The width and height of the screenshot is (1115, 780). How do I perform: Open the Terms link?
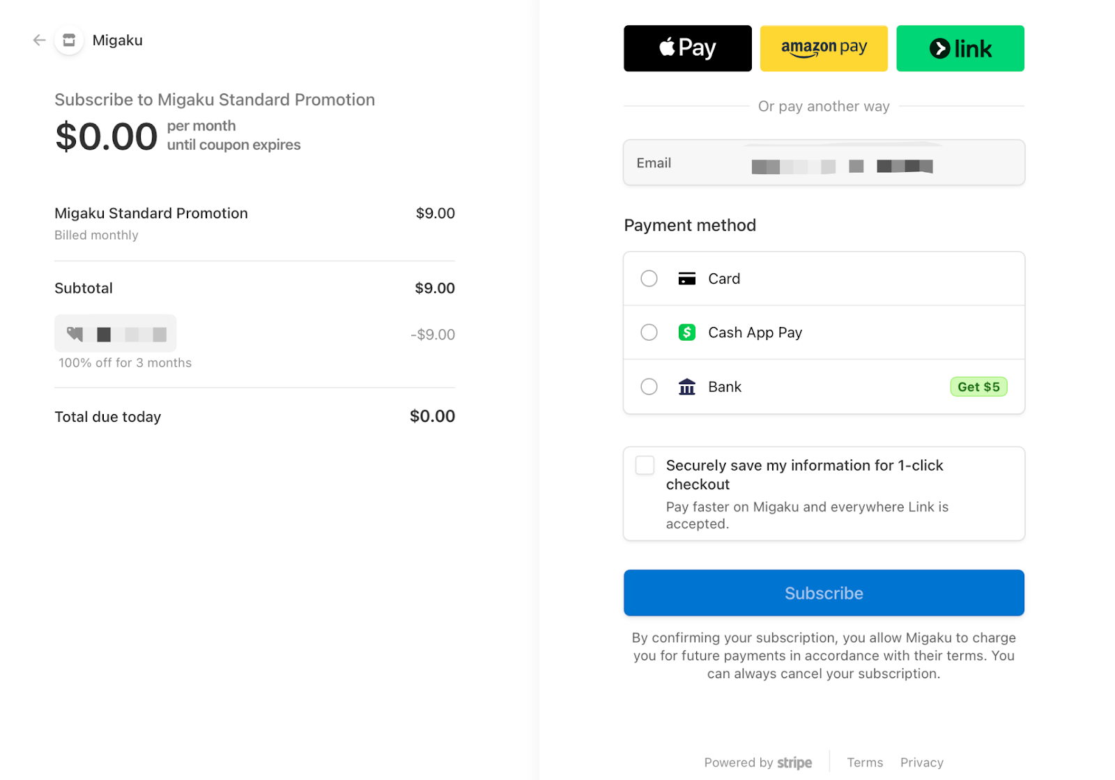(865, 763)
